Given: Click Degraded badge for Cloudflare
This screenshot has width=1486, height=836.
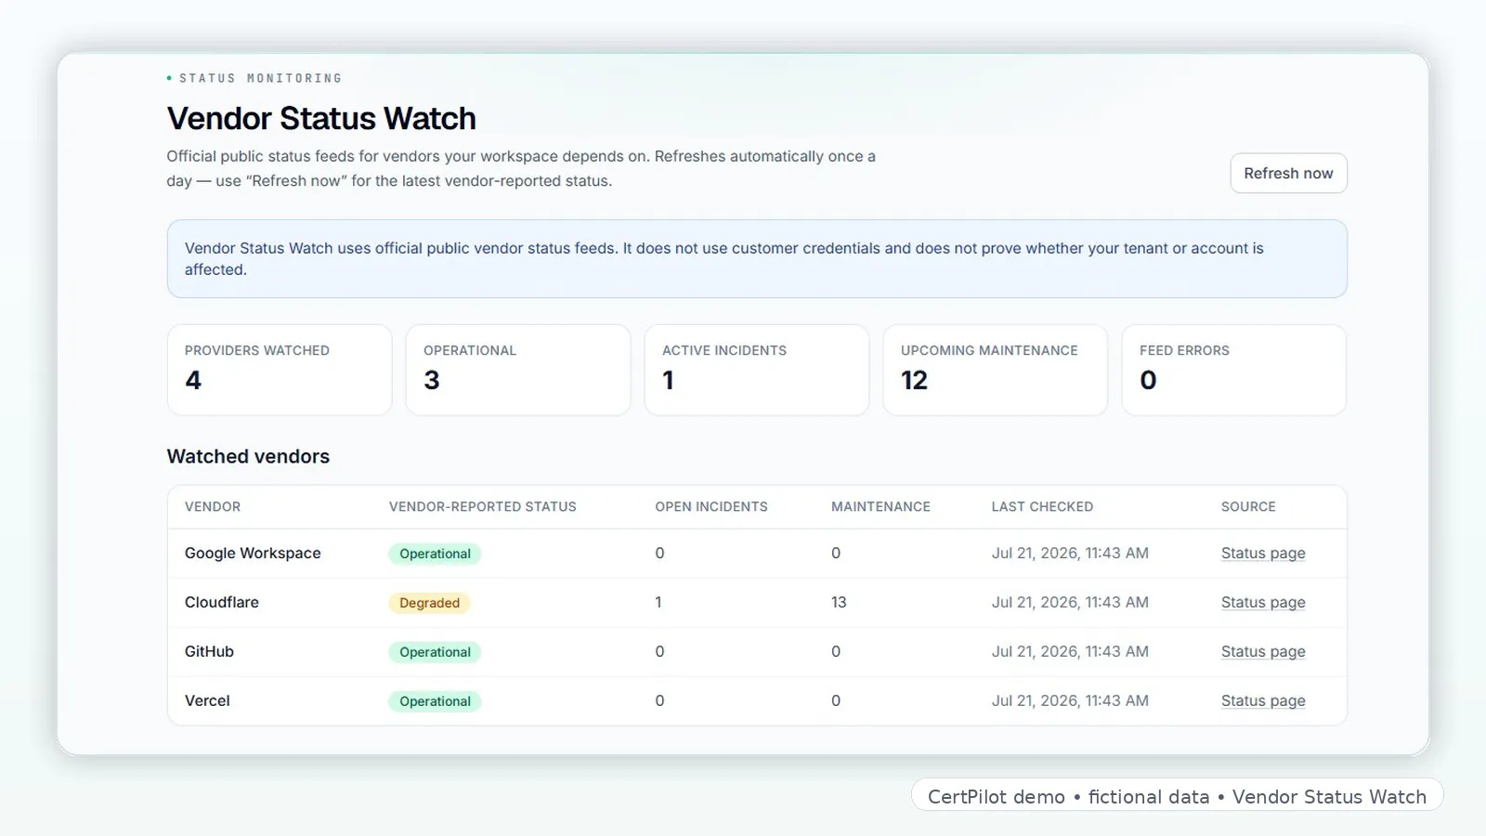Looking at the screenshot, I should (x=429, y=603).
